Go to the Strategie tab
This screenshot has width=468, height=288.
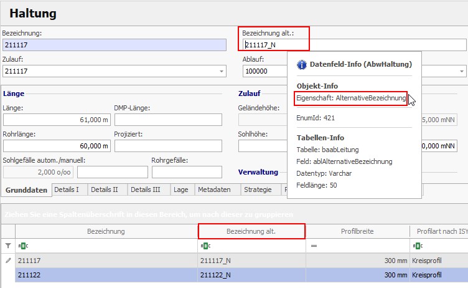click(x=258, y=190)
